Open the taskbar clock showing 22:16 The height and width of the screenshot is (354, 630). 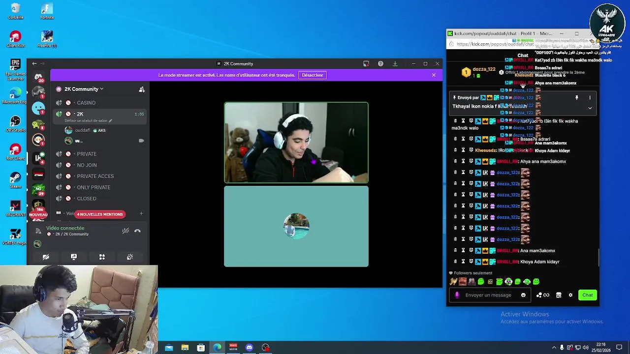point(601,347)
